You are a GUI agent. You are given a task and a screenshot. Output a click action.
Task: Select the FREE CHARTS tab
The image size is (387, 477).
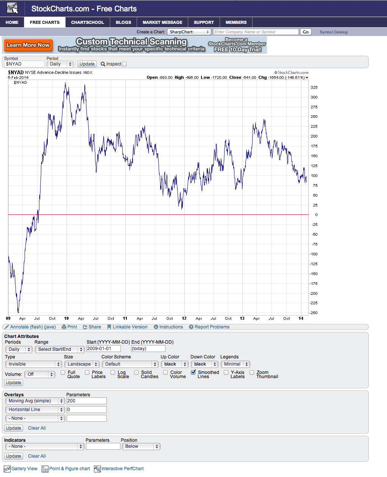45,22
